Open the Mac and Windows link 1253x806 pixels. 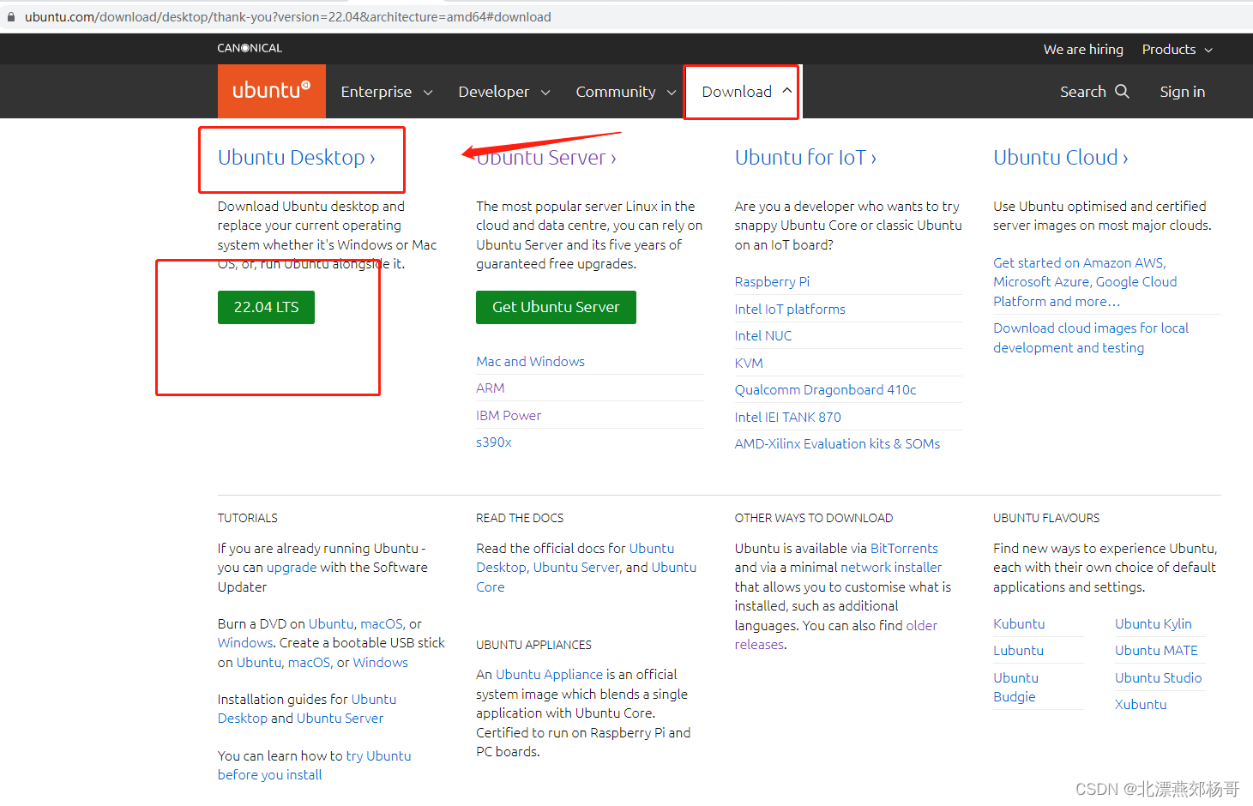pos(530,362)
